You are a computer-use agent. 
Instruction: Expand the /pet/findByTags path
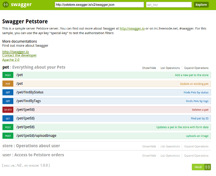coord(28,101)
